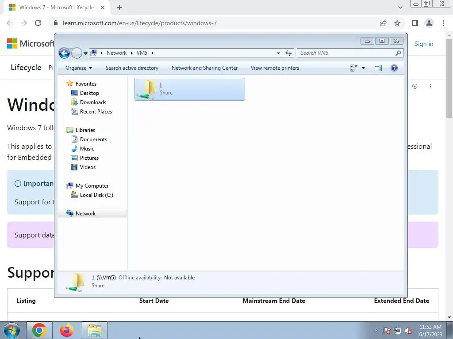Open the Organize menu
The height and width of the screenshot is (339, 453).
pos(79,68)
